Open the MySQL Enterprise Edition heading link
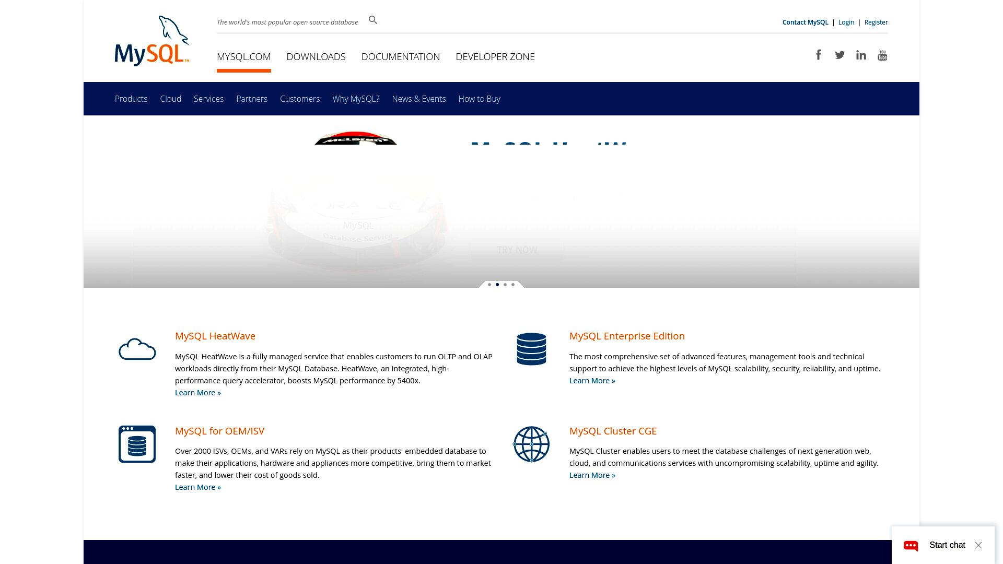The image size is (1003, 564). pos(627,336)
